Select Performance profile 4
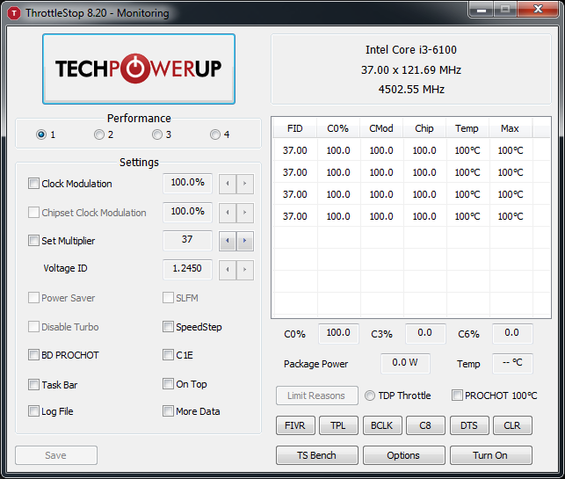 [215, 134]
